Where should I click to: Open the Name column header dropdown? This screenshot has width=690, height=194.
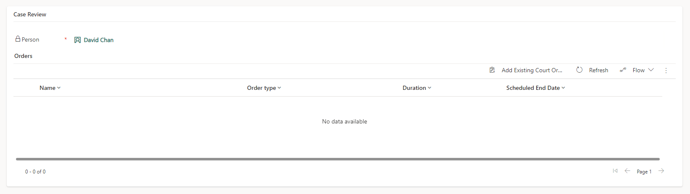[50, 88]
